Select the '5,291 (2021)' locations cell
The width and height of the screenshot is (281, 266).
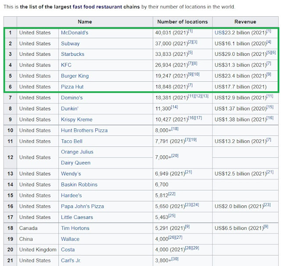(183, 228)
